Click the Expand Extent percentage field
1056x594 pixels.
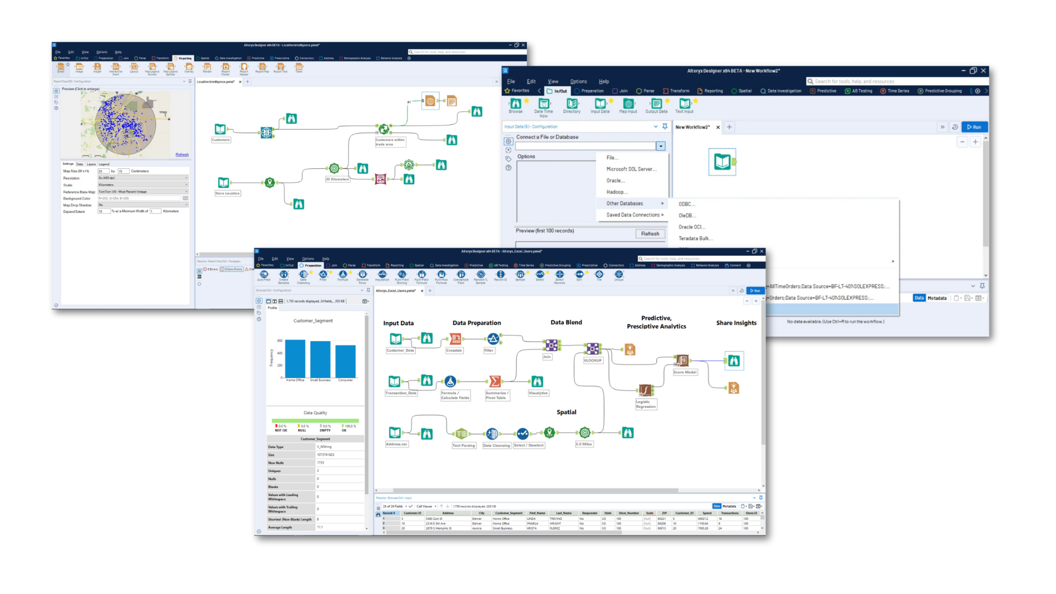(x=103, y=211)
